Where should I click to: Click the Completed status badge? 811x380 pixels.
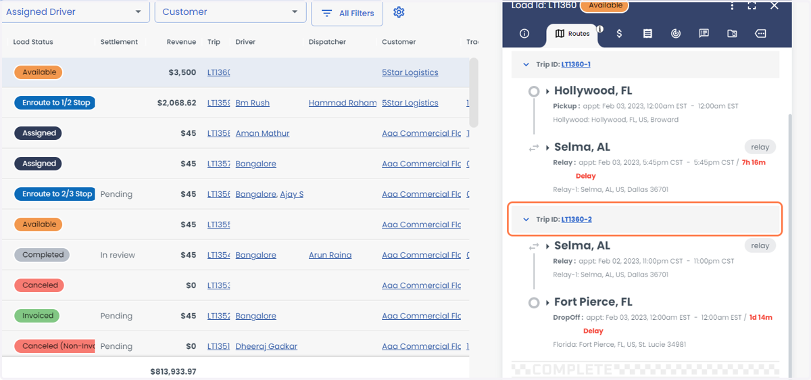43,255
